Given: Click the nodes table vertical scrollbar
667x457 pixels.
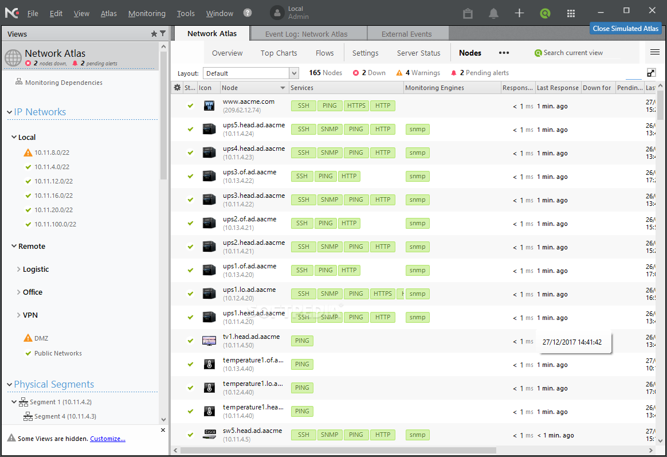Looking at the screenshot, I should 660,104.
